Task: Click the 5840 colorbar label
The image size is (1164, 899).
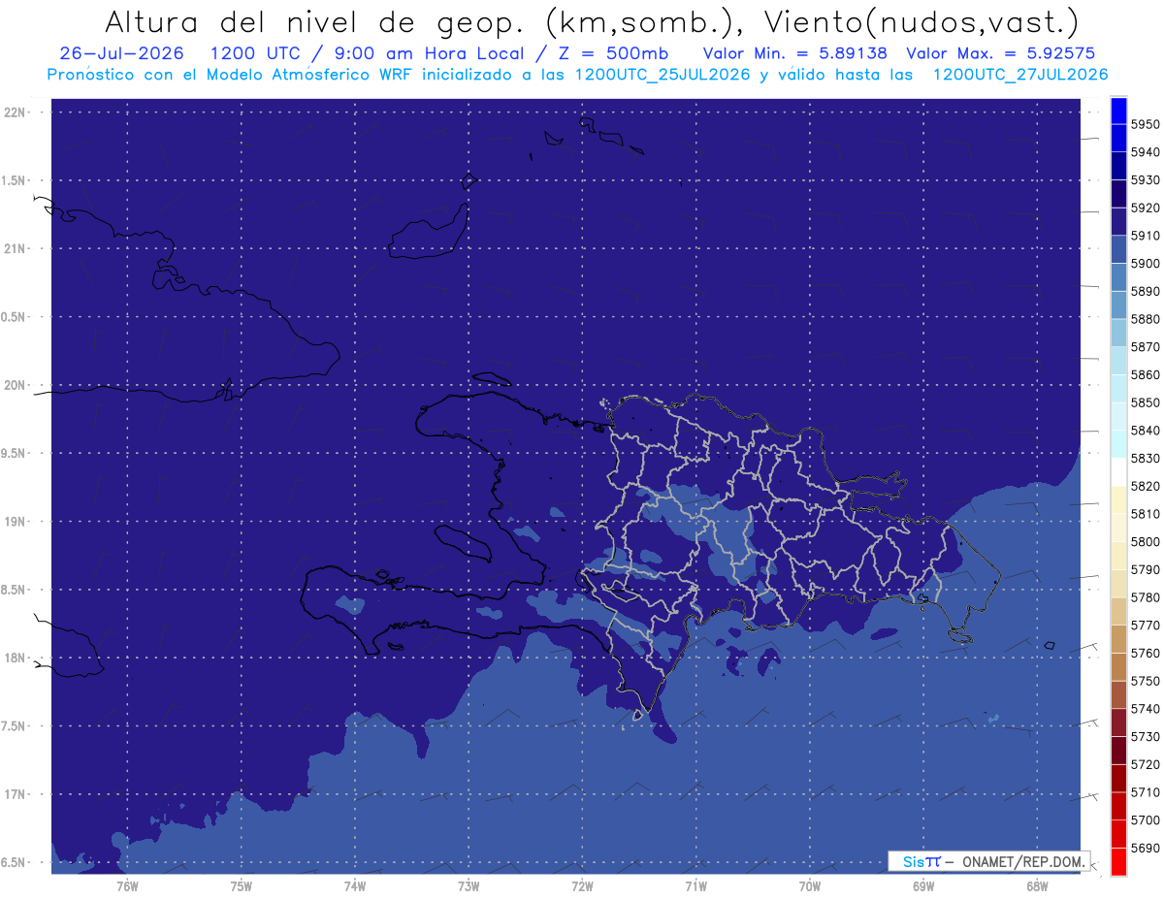Action: [1145, 431]
